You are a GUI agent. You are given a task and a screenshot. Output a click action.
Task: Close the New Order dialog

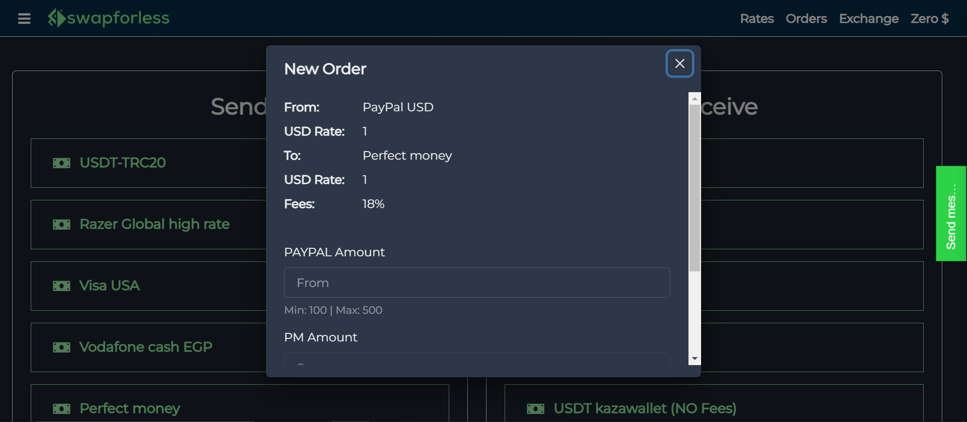pyautogui.click(x=679, y=63)
